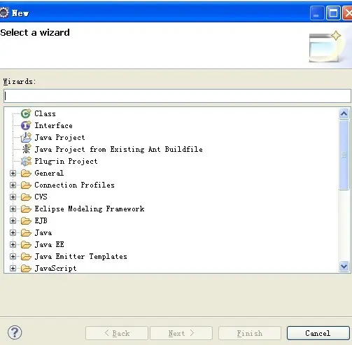The width and height of the screenshot is (352, 345).
Task: Select the General tree row
Action: click(49, 173)
